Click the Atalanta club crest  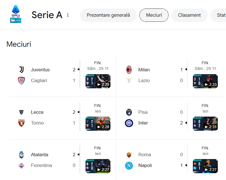(x=22, y=155)
